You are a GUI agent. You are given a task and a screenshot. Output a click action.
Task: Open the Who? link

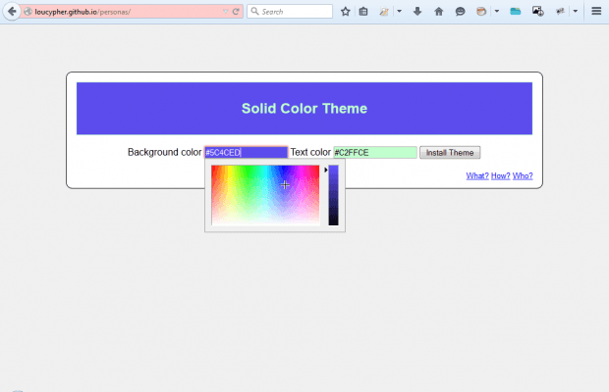tap(523, 175)
